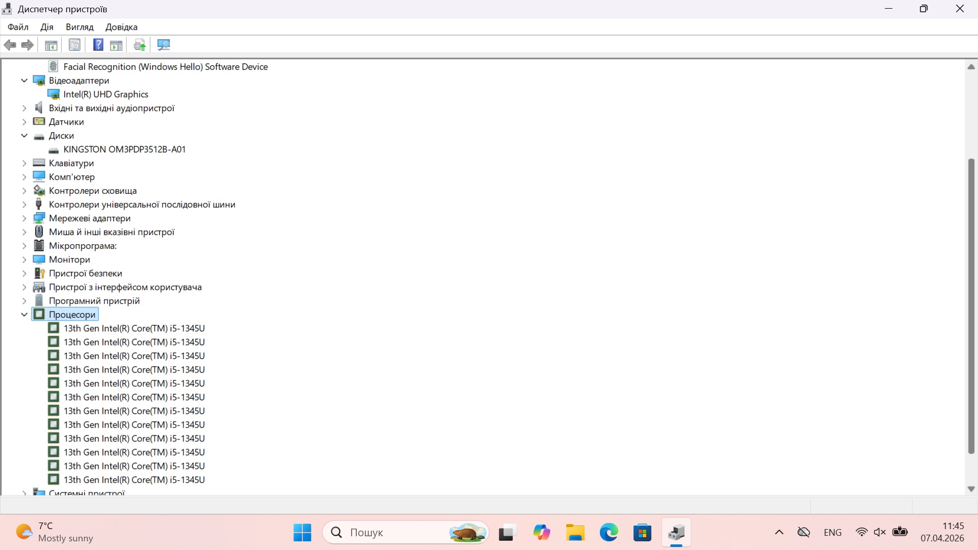Click the Show/Hide action pane icon
This screenshot has width=978, height=550.
point(116,45)
